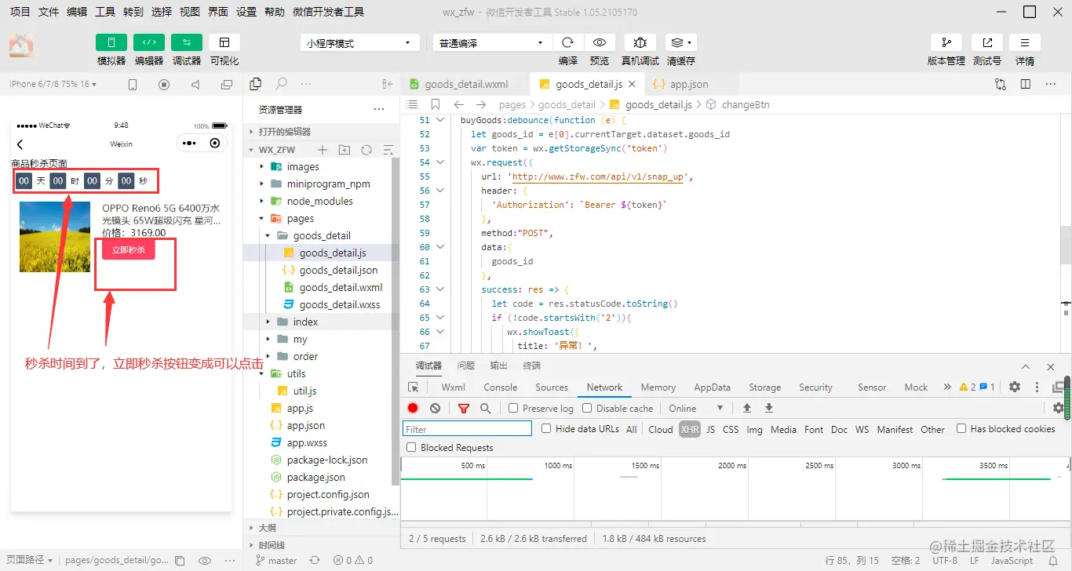Open the Visualization (可视化) button
Screen dimensions: 1072x571
click(x=224, y=42)
